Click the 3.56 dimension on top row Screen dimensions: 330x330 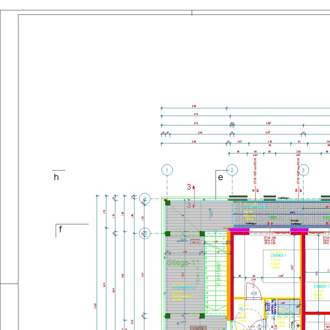pos(194,106)
